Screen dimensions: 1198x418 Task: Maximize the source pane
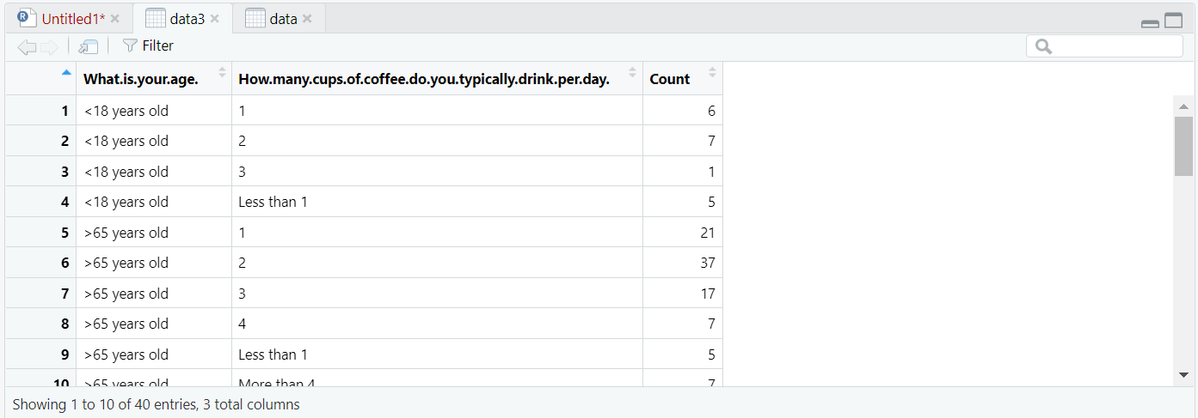coord(1174,21)
